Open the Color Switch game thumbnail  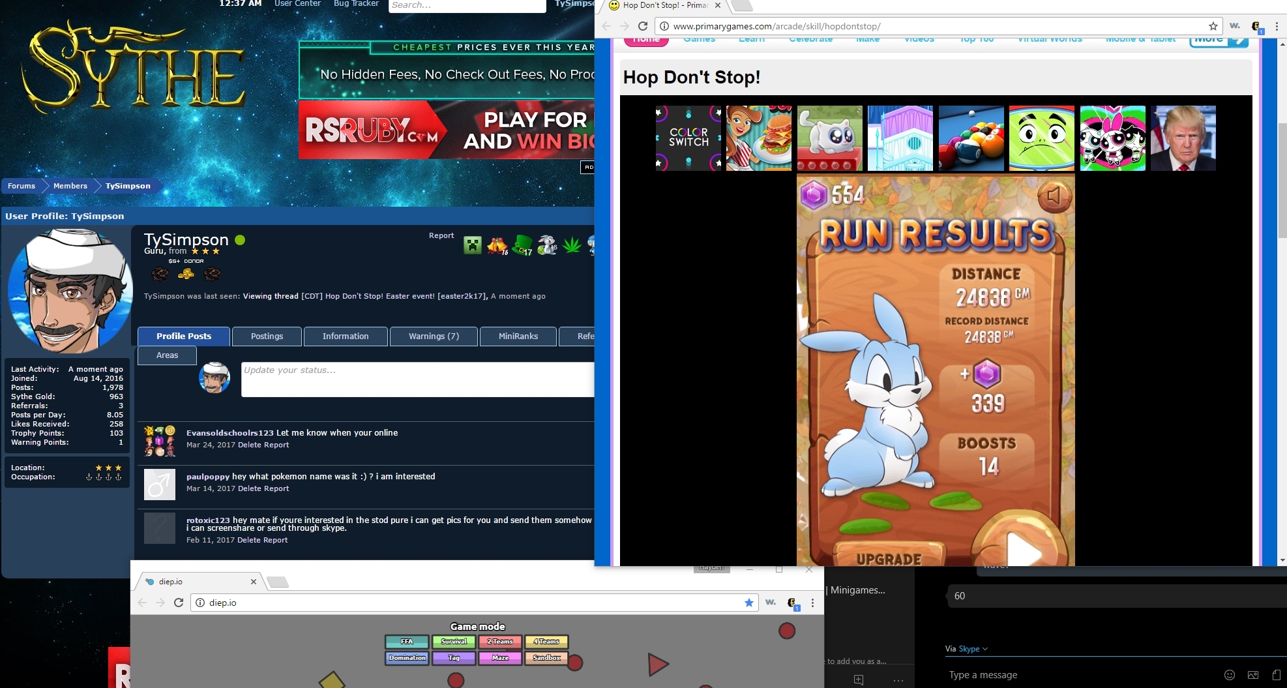point(688,138)
